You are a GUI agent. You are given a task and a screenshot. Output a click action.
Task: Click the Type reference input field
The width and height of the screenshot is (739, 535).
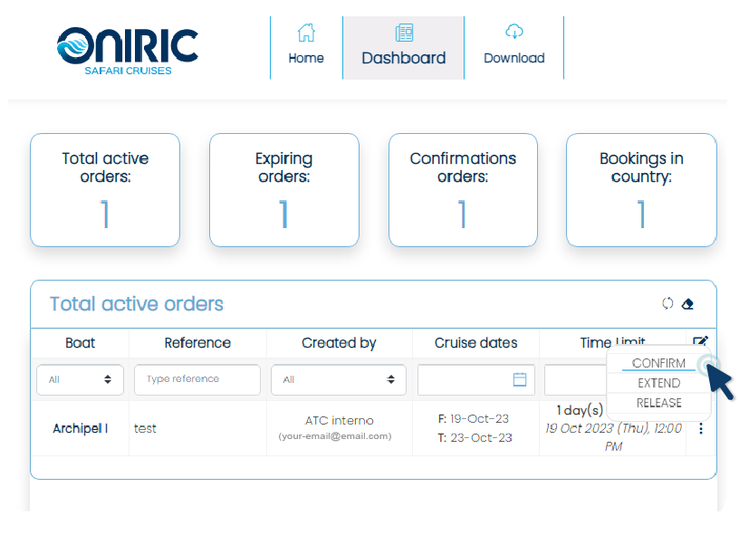click(197, 379)
